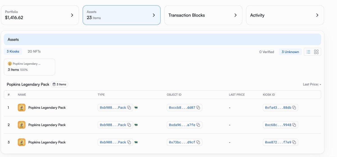This screenshot has height=157, width=337.
Task: Switch to the 20 NFTs tab
Action: click(34, 51)
